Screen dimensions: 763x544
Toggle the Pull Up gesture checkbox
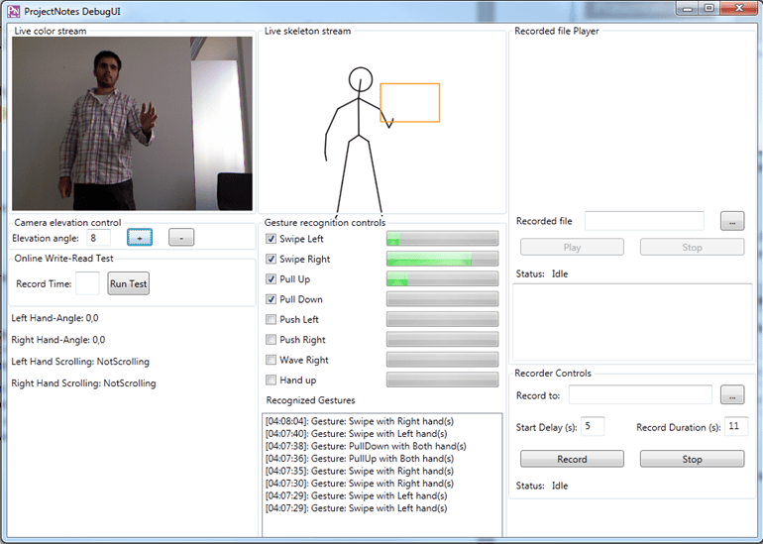[272, 279]
